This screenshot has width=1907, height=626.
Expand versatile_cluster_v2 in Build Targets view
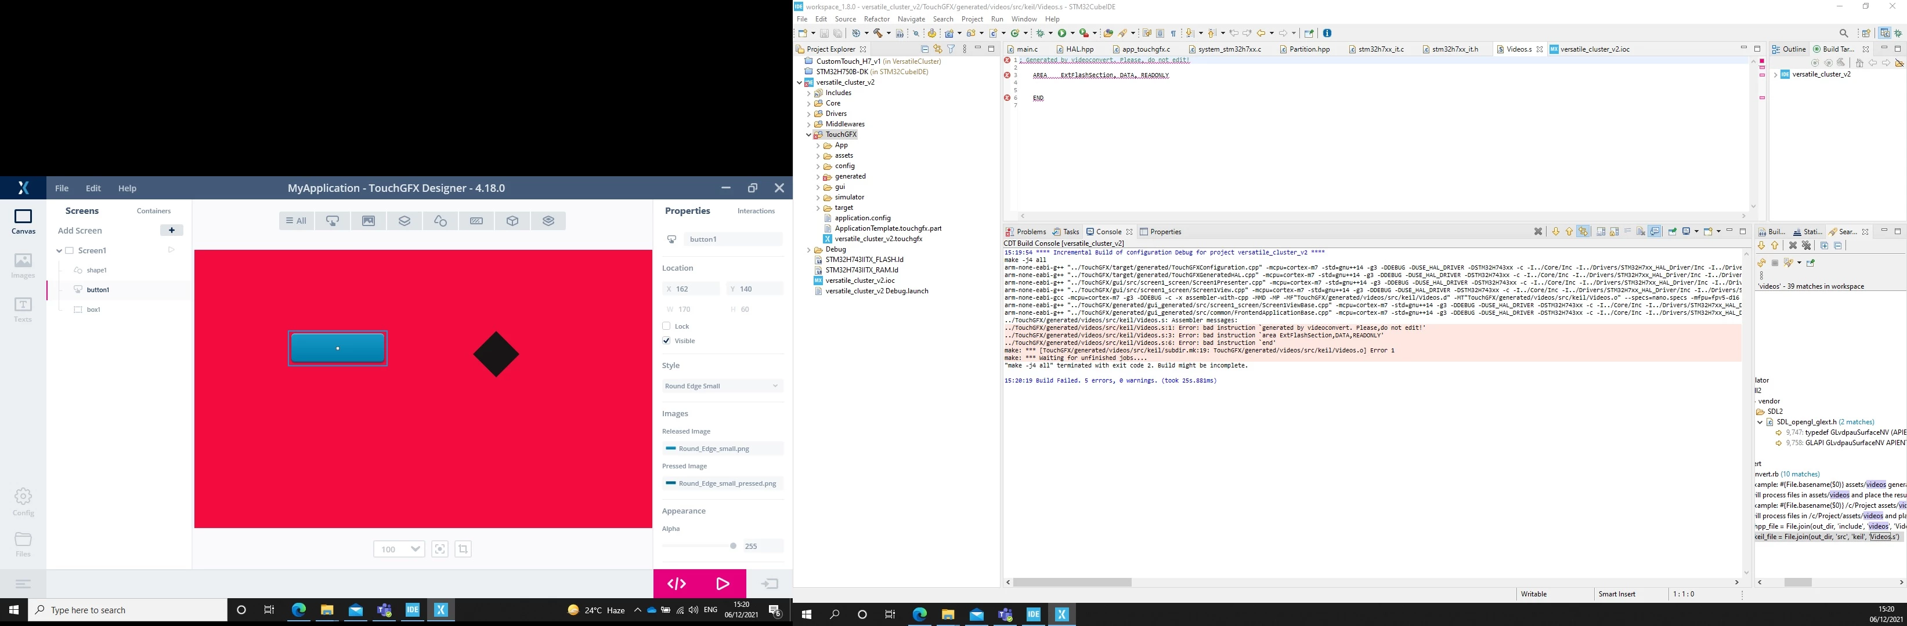tap(1775, 75)
